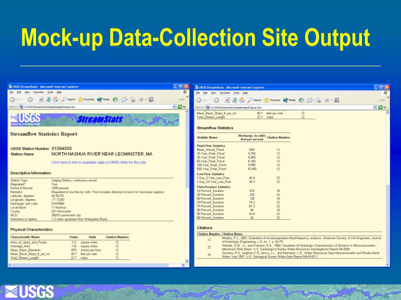Open Media in right browser window toolbar
This screenshot has height=300, width=401.
coord(289,100)
